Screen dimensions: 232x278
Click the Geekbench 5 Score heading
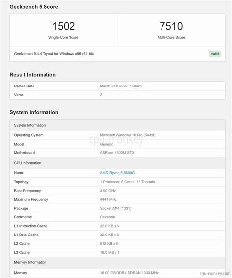34,7
